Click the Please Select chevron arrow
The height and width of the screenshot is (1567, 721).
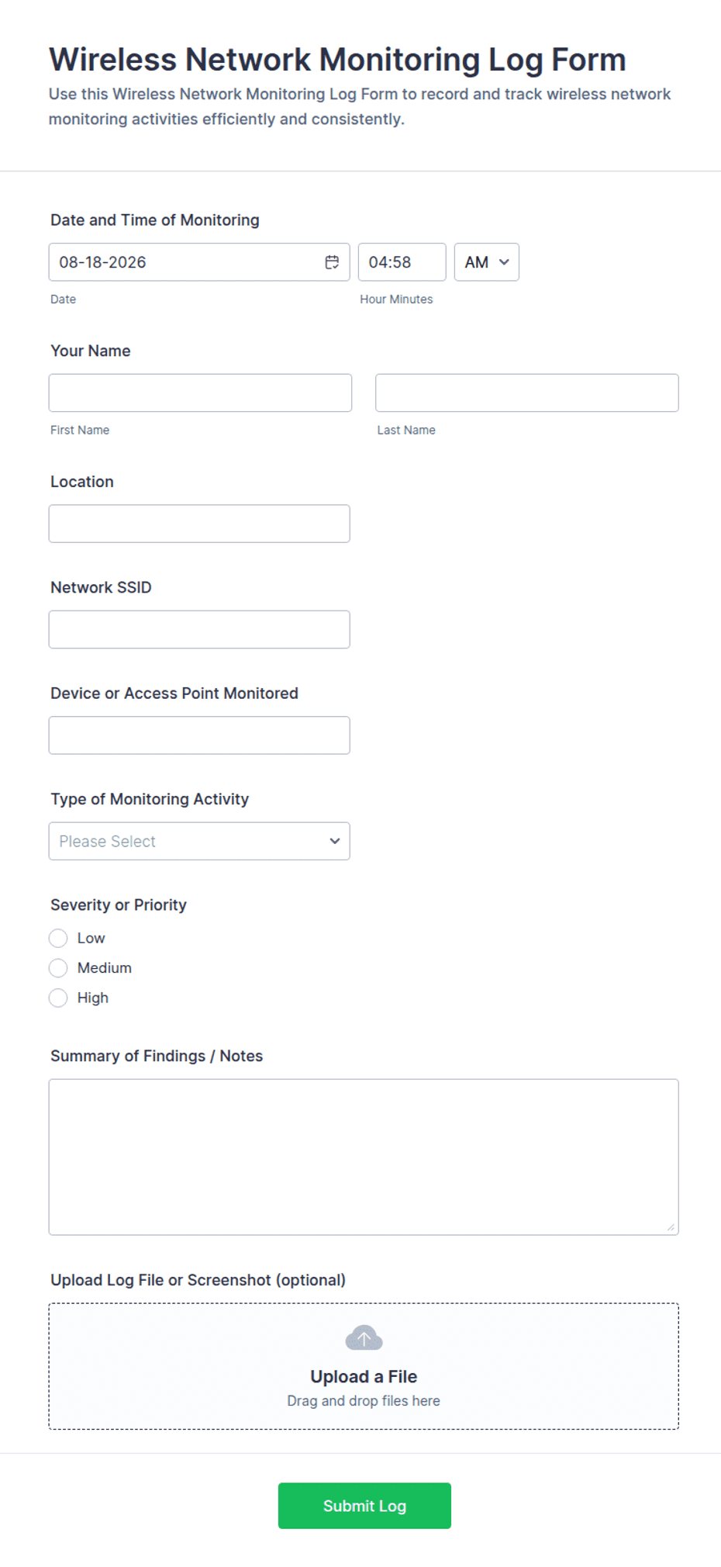pos(335,842)
